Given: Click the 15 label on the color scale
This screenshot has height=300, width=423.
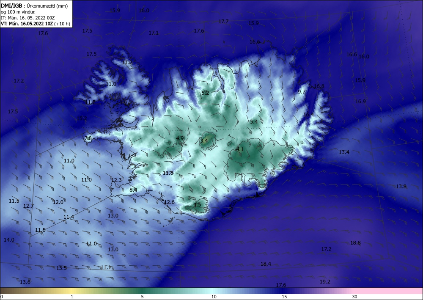Looking at the screenshot, I should pos(284,297).
